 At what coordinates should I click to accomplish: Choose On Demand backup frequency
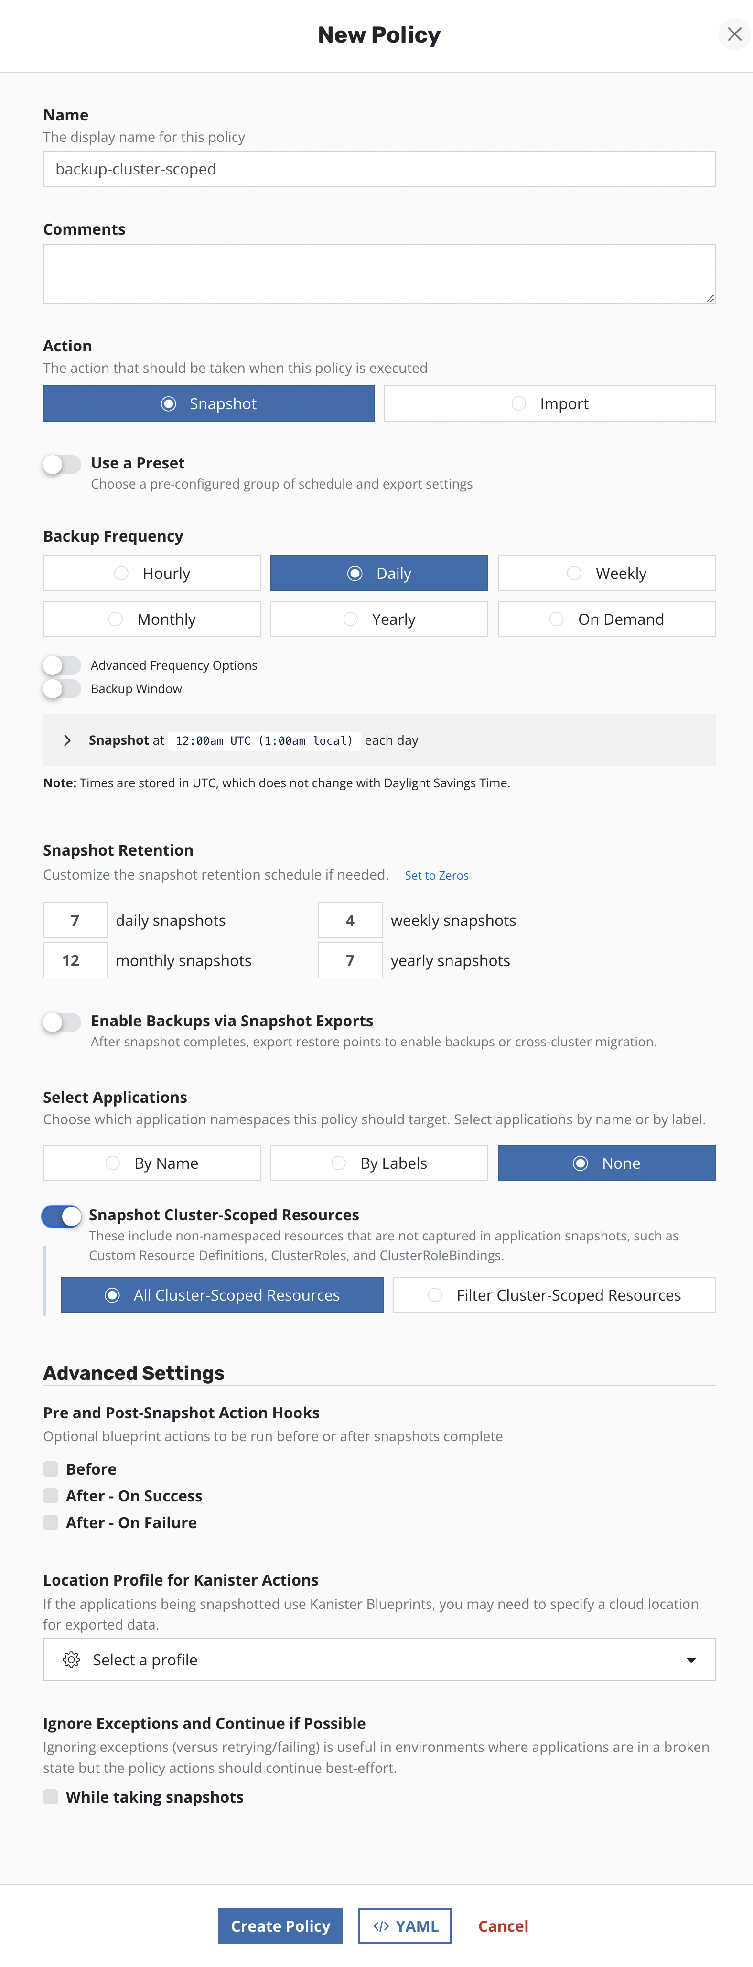pyautogui.click(x=605, y=619)
